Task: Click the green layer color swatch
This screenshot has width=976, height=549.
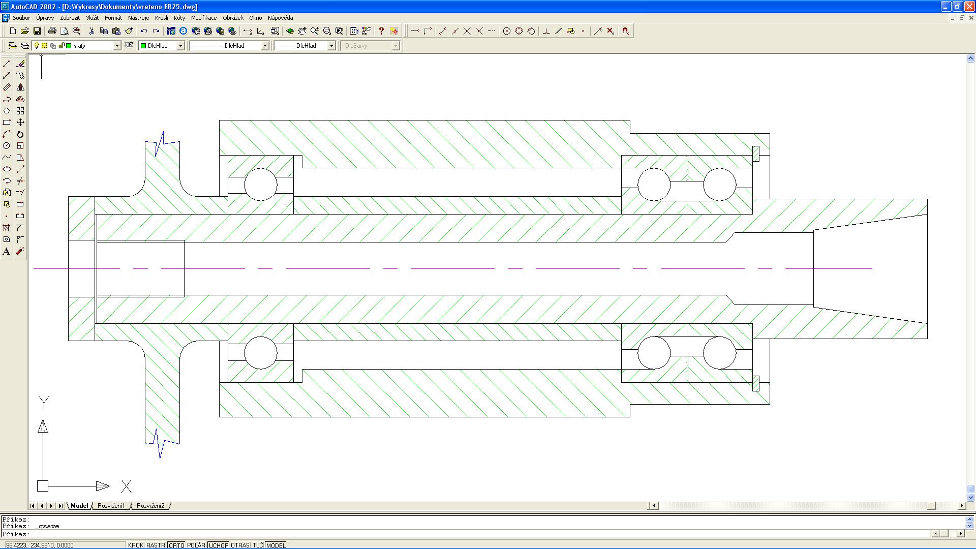Action: [69, 46]
